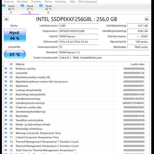Click the blue status orb for drive D:
This screenshot has height=154, width=154.
click(x=22, y=5)
